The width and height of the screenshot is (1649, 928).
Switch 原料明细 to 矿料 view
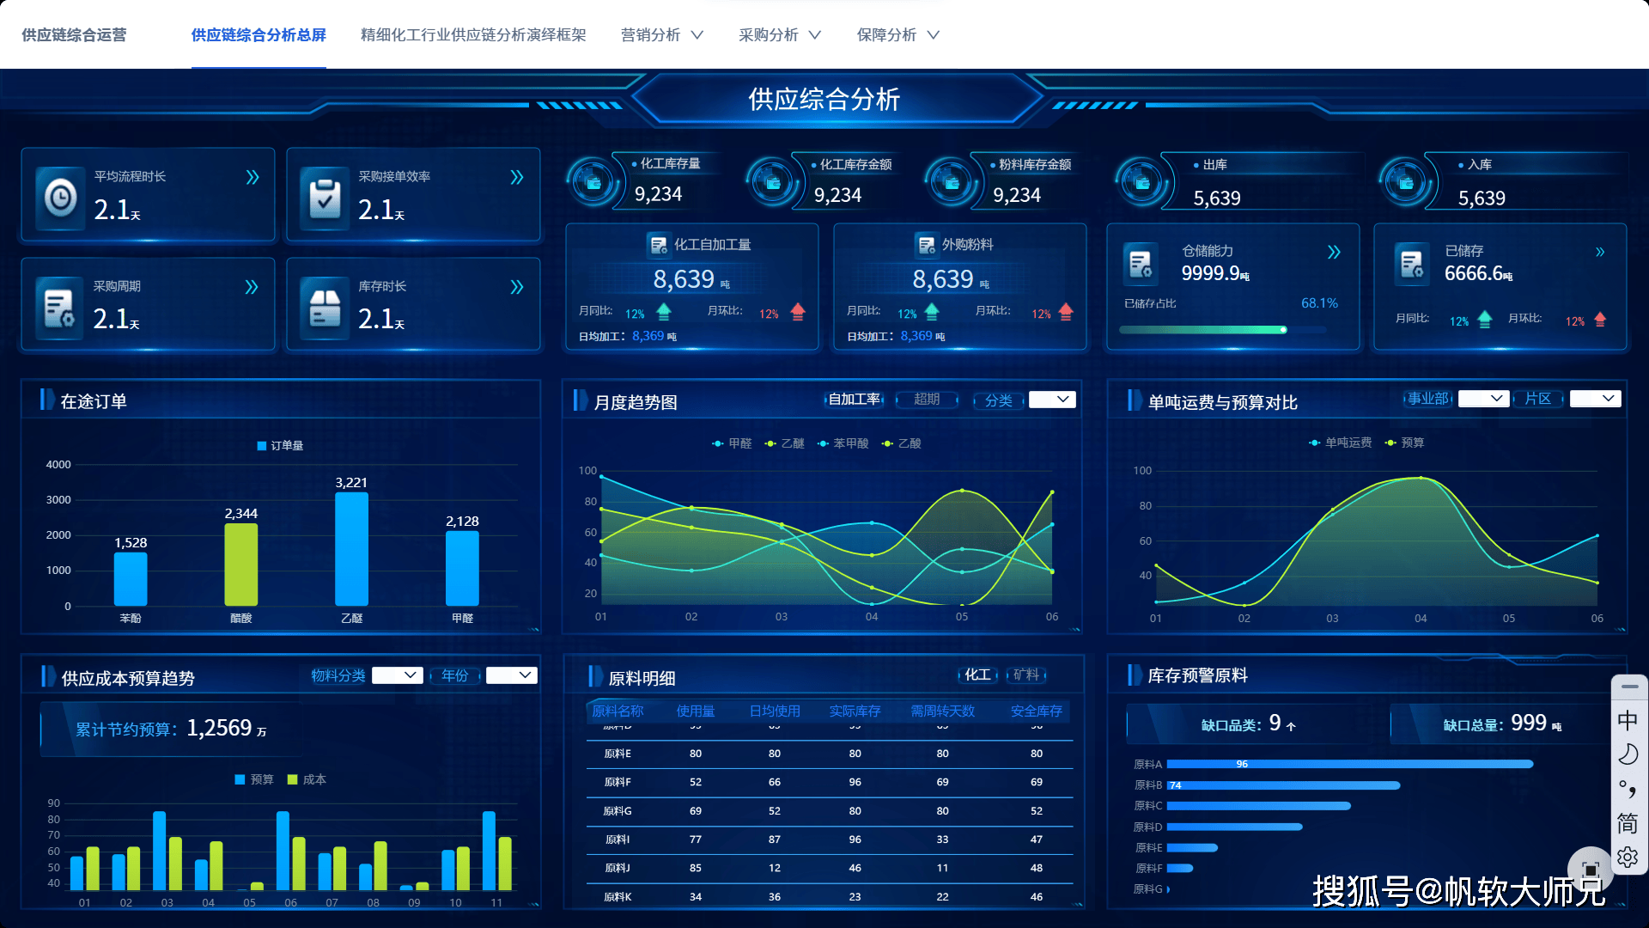[1026, 675]
